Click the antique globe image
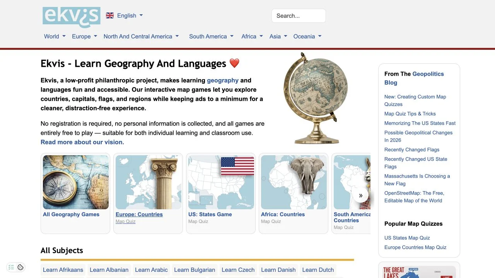 [x=316, y=98]
